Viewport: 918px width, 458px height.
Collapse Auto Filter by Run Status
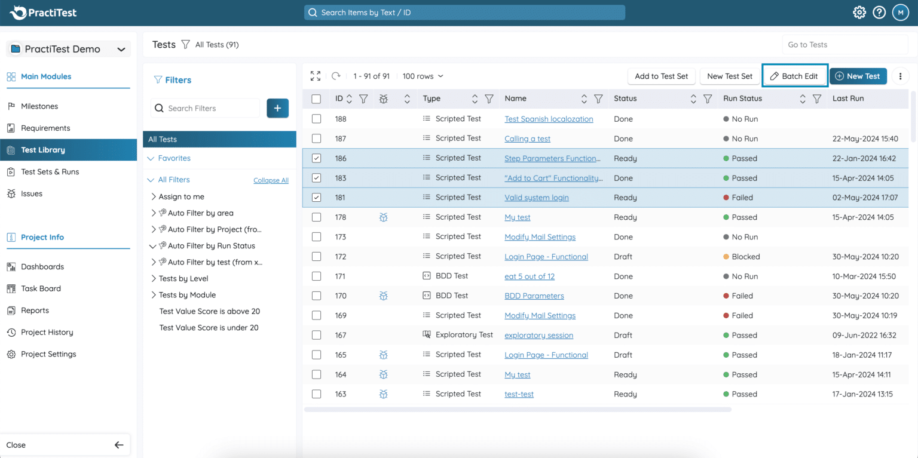tap(152, 245)
